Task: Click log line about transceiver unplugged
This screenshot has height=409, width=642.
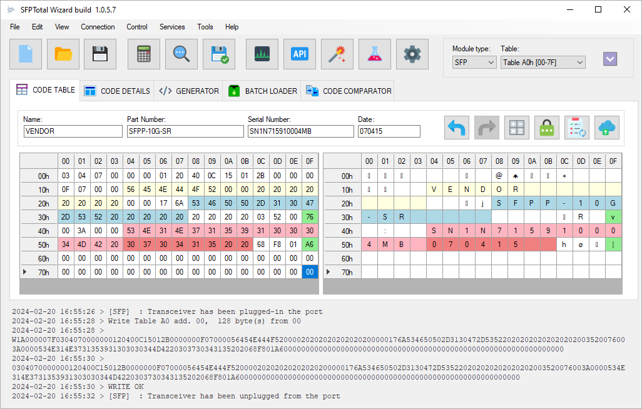Action: click(x=176, y=396)
